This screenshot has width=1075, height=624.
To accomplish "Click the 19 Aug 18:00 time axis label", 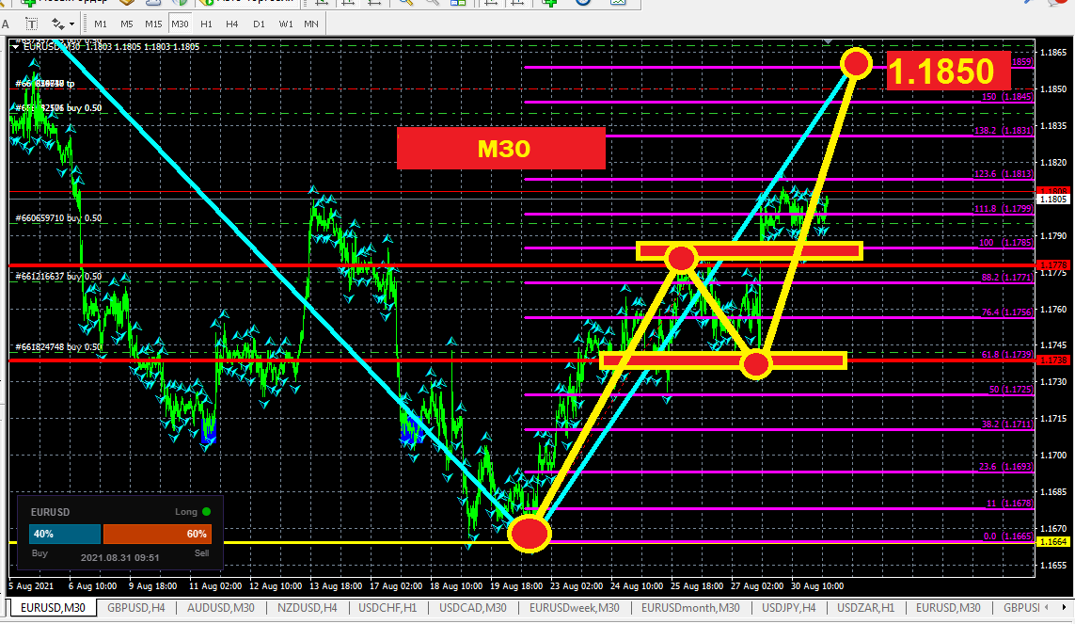I will point(516,586).
